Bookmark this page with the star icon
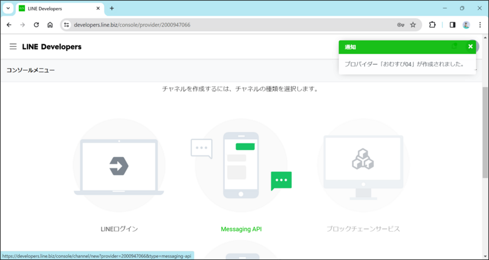Screen dimensions: 489x260 (x=413, y=25)
